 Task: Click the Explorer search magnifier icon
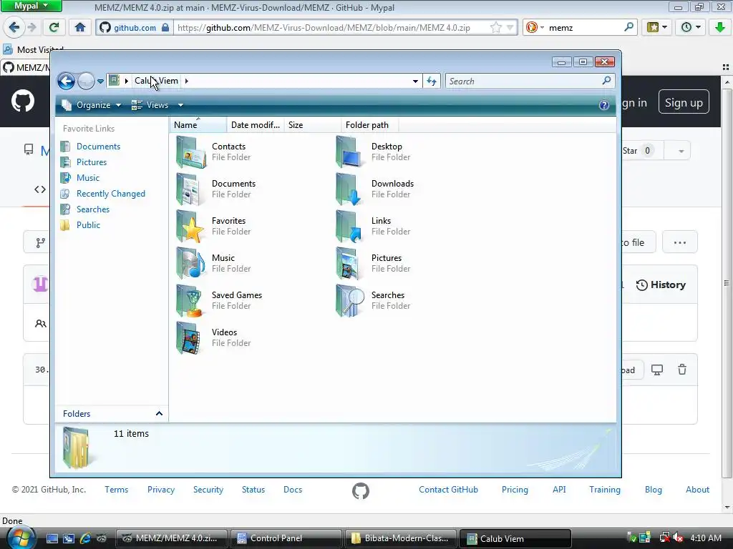coord(606,81)
